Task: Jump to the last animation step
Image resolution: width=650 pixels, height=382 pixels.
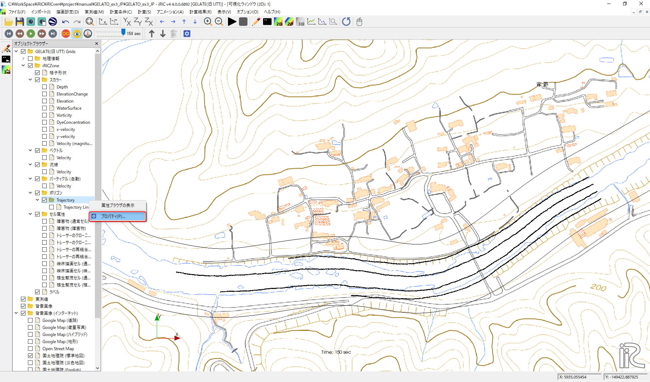Action: click(53, 34)
